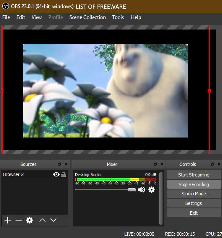
Task: Open the Edit menu
Action: (x=21, y=17)
